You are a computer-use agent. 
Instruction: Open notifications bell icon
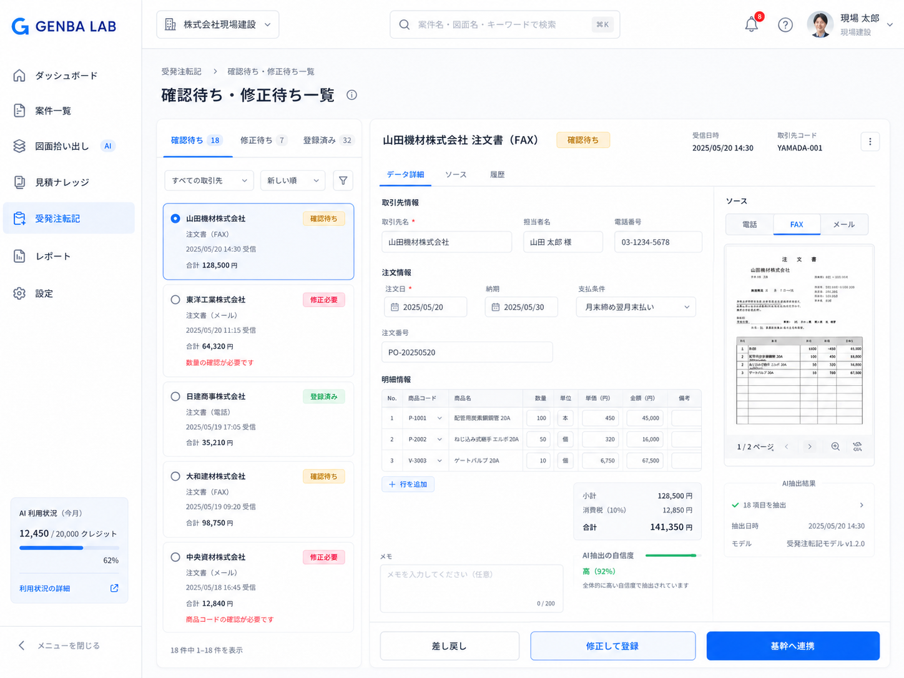point(752,25)
